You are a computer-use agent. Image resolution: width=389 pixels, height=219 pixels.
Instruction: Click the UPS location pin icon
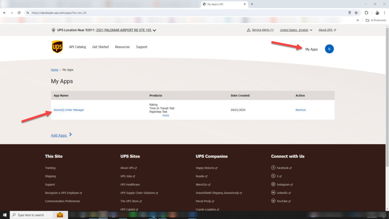[53, 30]
